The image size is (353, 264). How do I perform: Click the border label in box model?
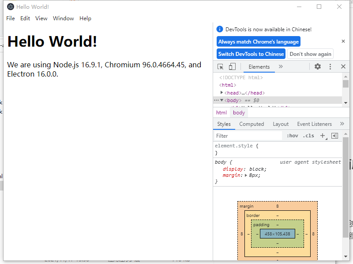(x=253, y=215)
